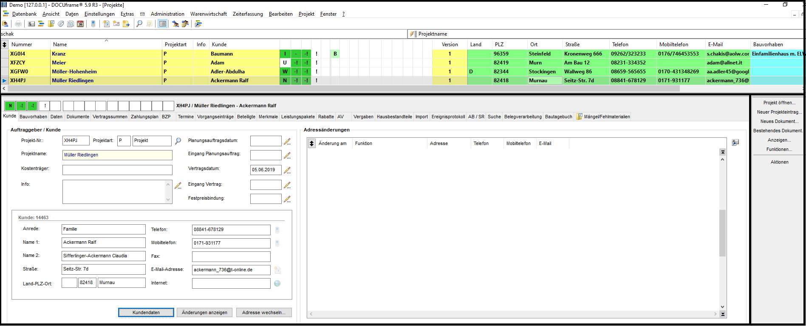
Task: Click pencil icon next to Info box
Action: (178, 185)
